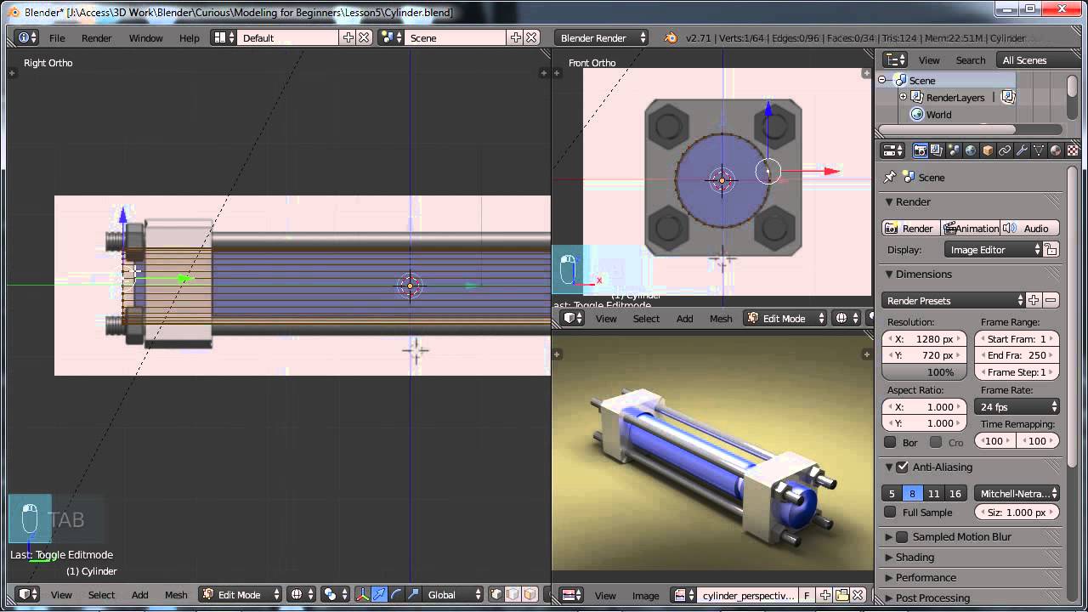Image resolution: width=1088 pixels, height=612 pixels.
Task: Enable the Full Sample checkbox
Action: [x=890, y=512]
